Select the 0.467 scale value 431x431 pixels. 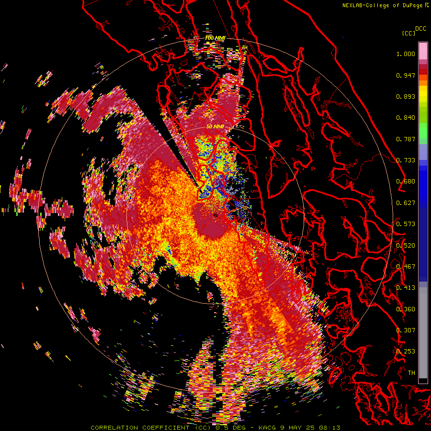[406, 267]
